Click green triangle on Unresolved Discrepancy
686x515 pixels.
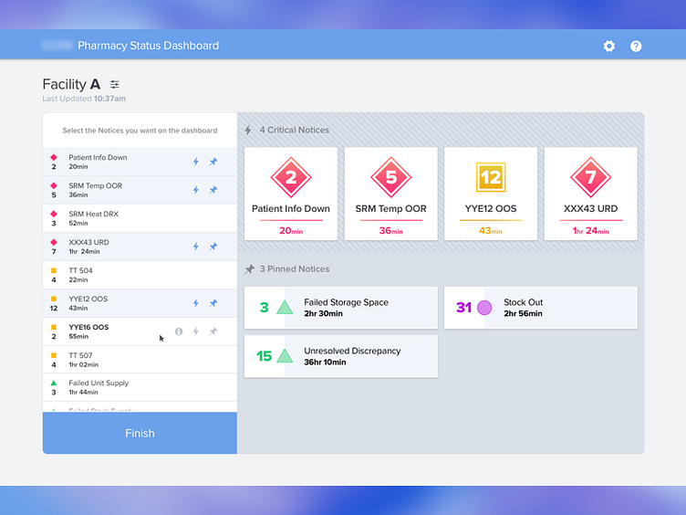(285, 355)
